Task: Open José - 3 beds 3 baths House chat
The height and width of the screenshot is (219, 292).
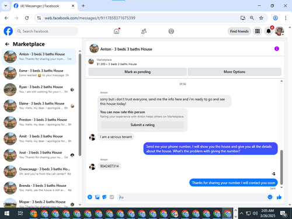Action: 39,155
